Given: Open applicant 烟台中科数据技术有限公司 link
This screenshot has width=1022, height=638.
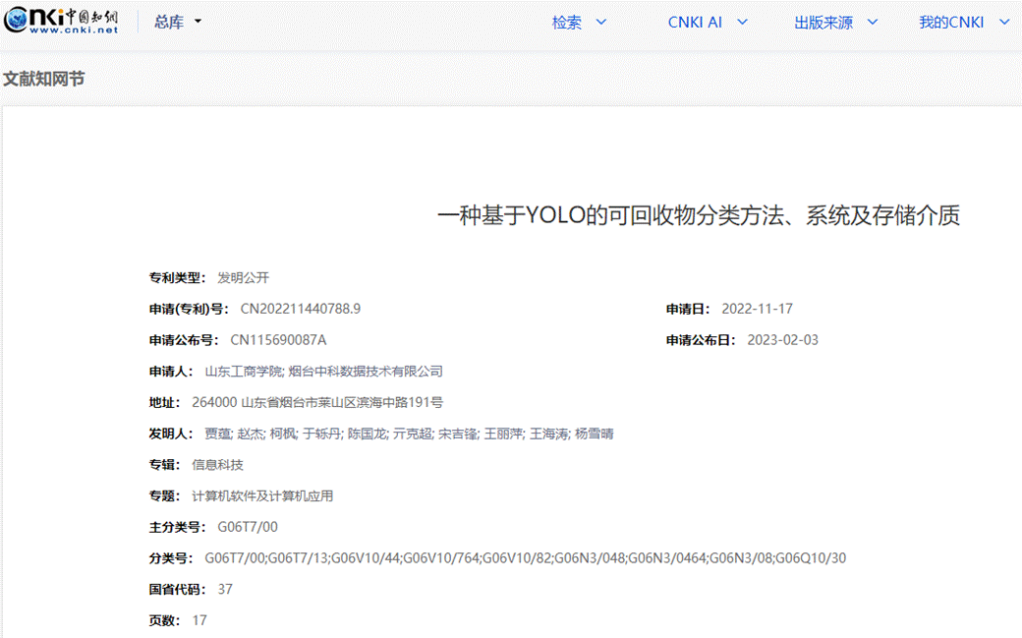Looking at the screenshot, I should click(366, 372).
